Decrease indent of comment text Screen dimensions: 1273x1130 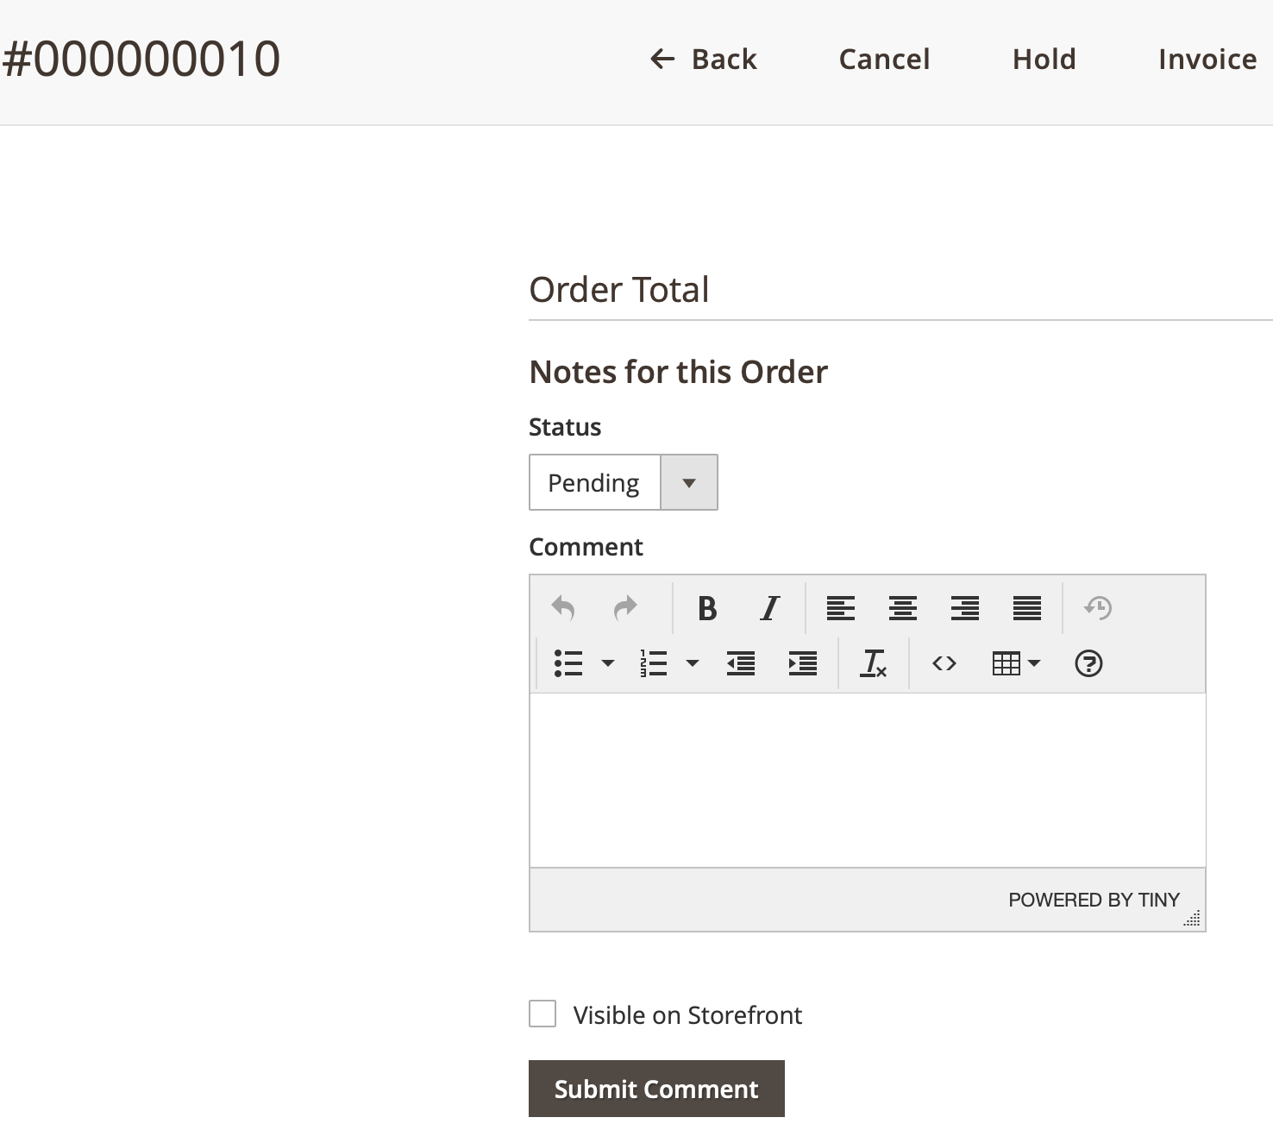coord(741,663)
